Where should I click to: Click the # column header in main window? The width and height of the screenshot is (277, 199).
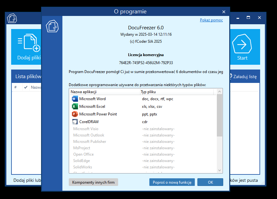tap(16, 87)
